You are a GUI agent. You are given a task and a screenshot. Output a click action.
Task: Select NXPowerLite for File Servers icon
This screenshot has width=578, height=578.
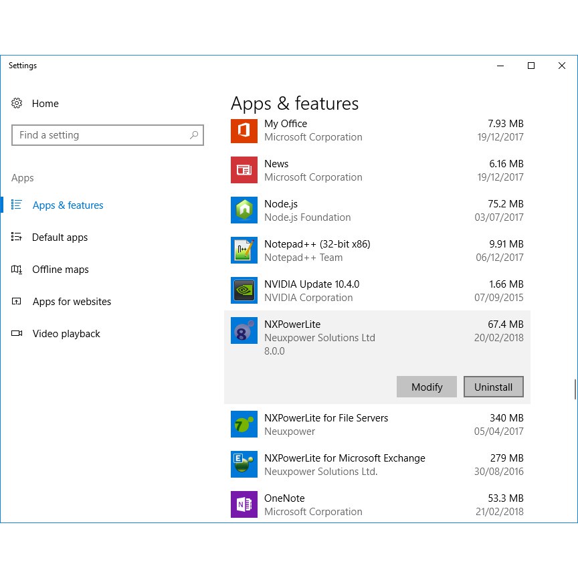click(244, 424)
